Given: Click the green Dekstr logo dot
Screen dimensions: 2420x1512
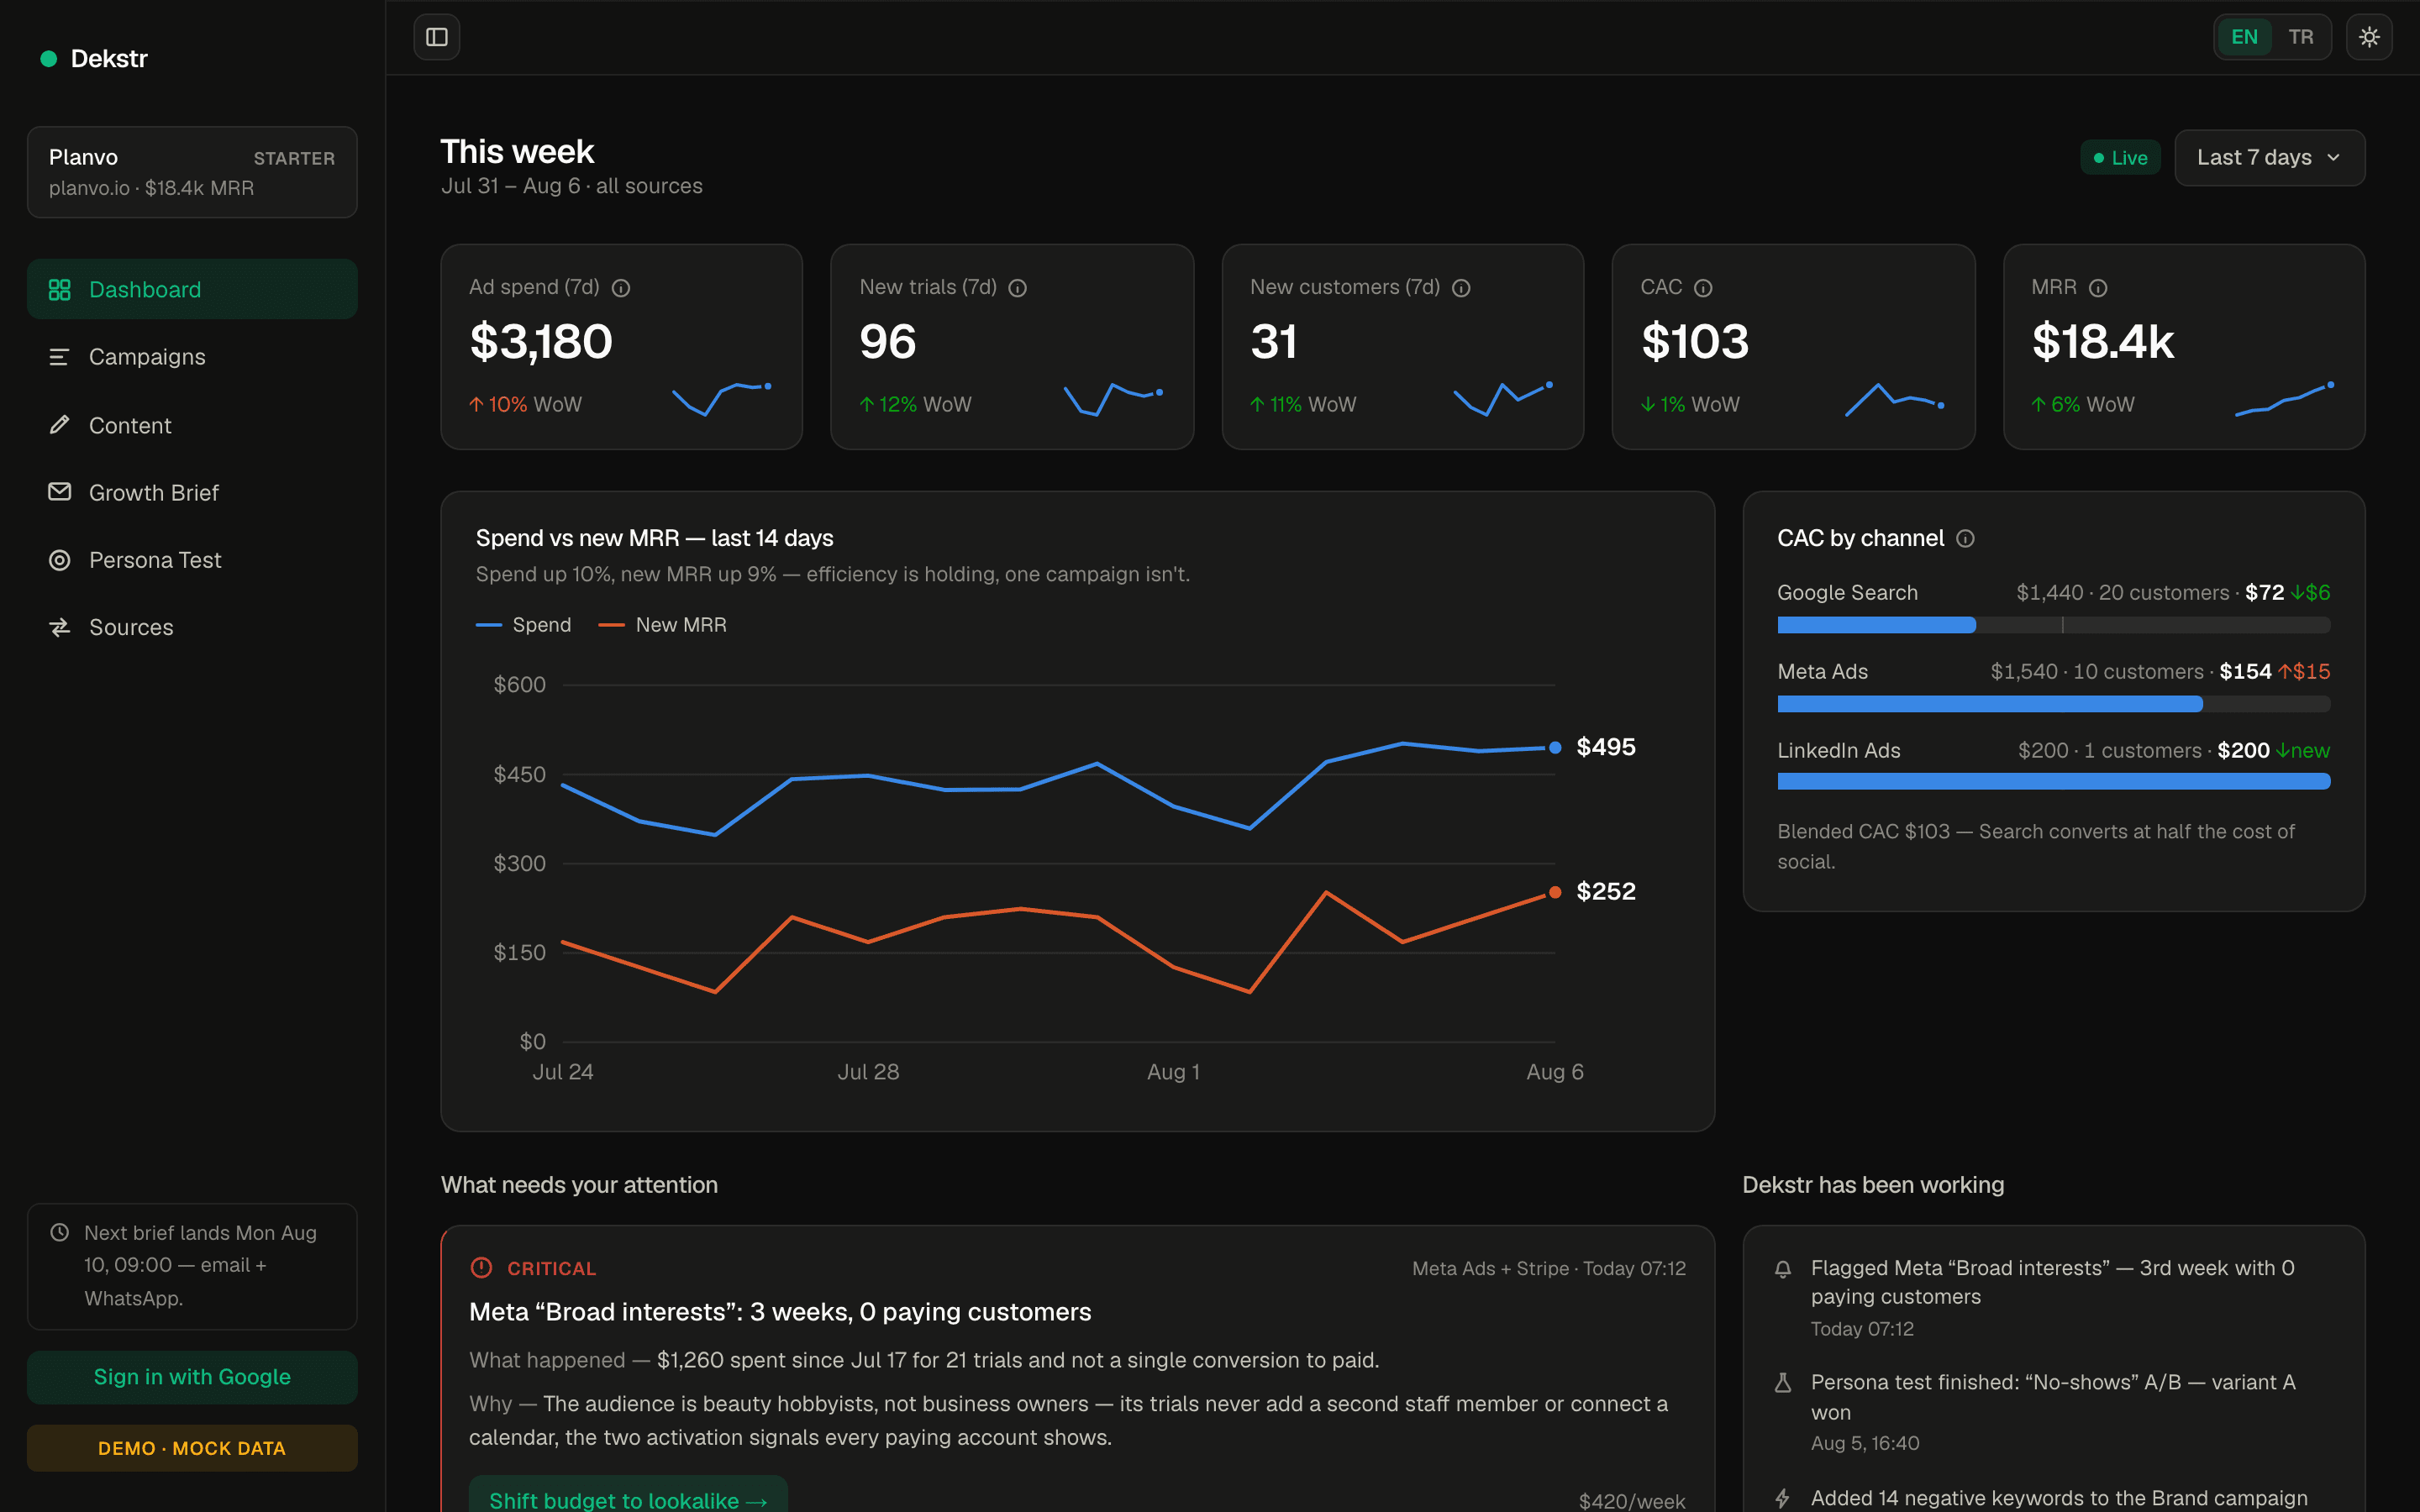Looking at the screenshot, I should coord(48,59).
